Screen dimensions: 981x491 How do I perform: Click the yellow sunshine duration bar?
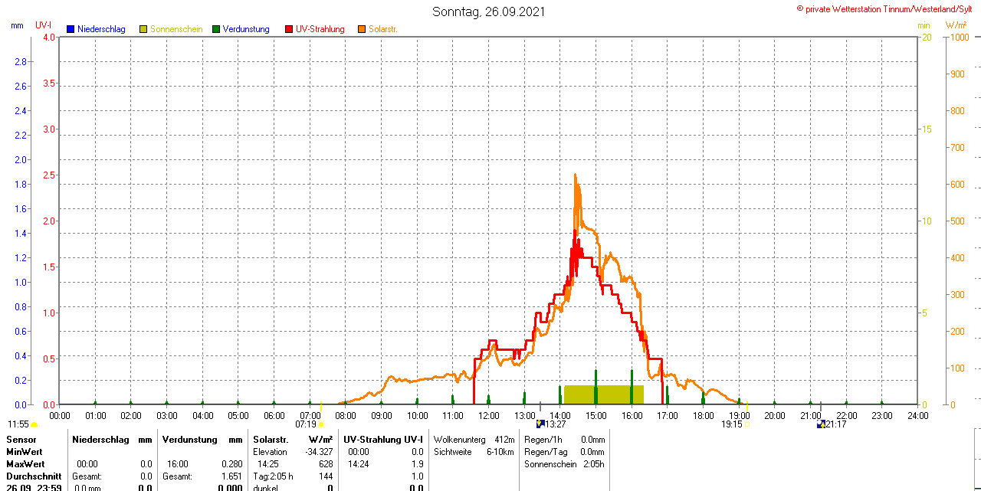point(603,394)
